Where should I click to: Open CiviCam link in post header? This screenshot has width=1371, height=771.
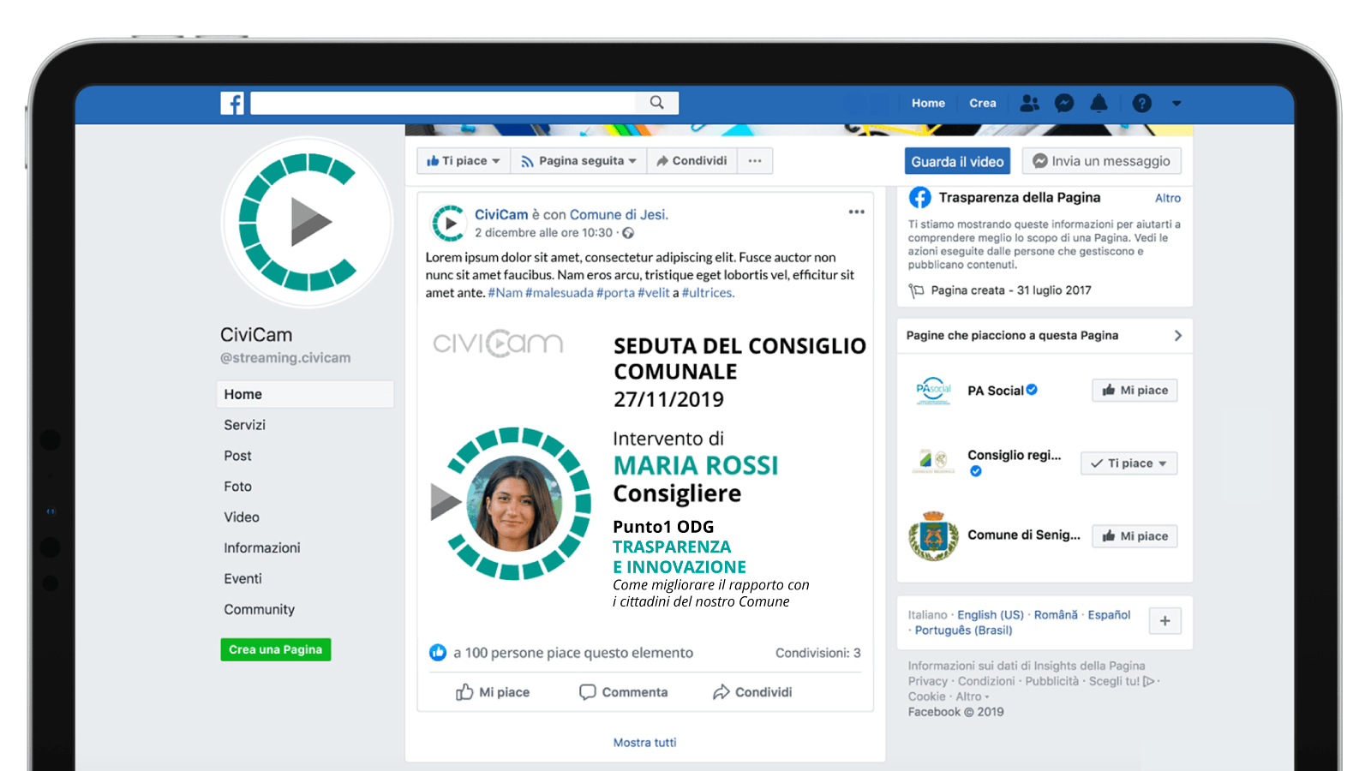(501, 215)
